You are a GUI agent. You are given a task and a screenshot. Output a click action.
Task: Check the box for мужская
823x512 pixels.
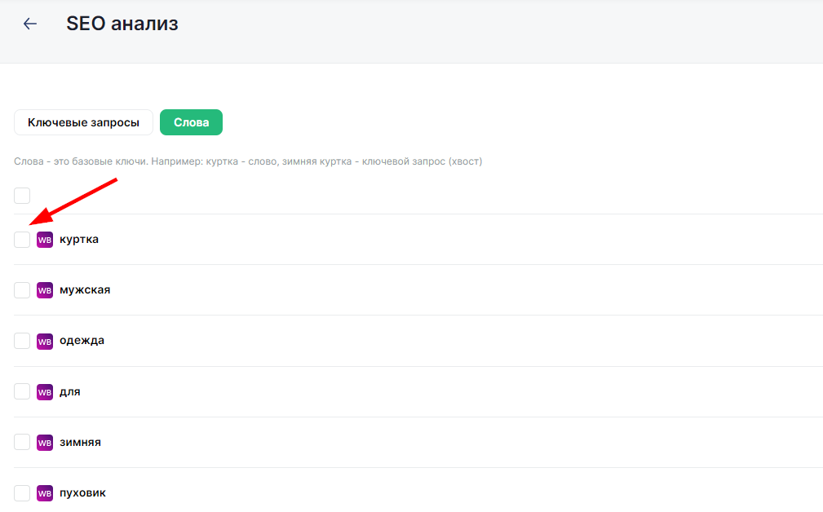22,290
